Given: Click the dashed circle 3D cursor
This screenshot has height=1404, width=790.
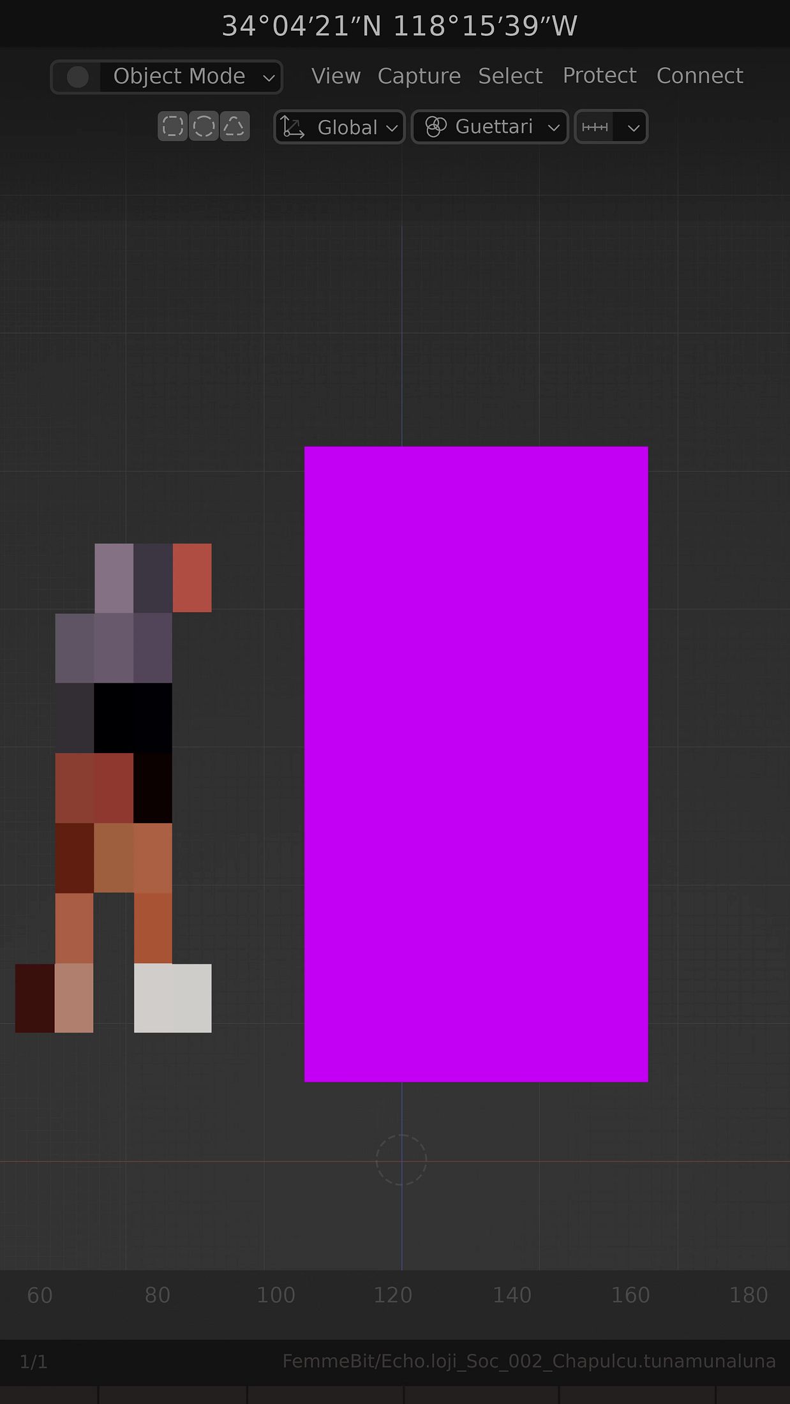Looking at the screenshot, I should (401, 1160).
